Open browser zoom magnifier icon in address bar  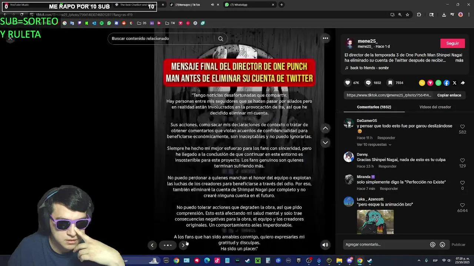[400, 15]
